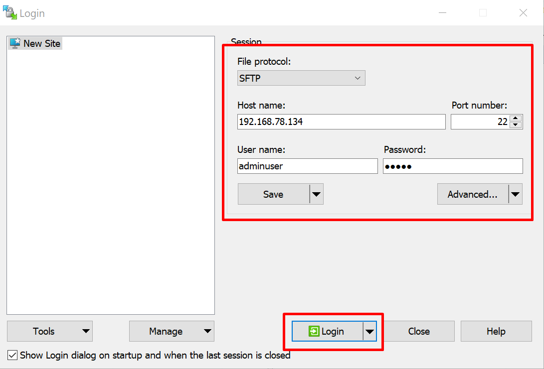Expand the Advanced button dropdown arrow
Image resolution: width=544 pixels, height=369 pixels.
click(x=516, y=194)
